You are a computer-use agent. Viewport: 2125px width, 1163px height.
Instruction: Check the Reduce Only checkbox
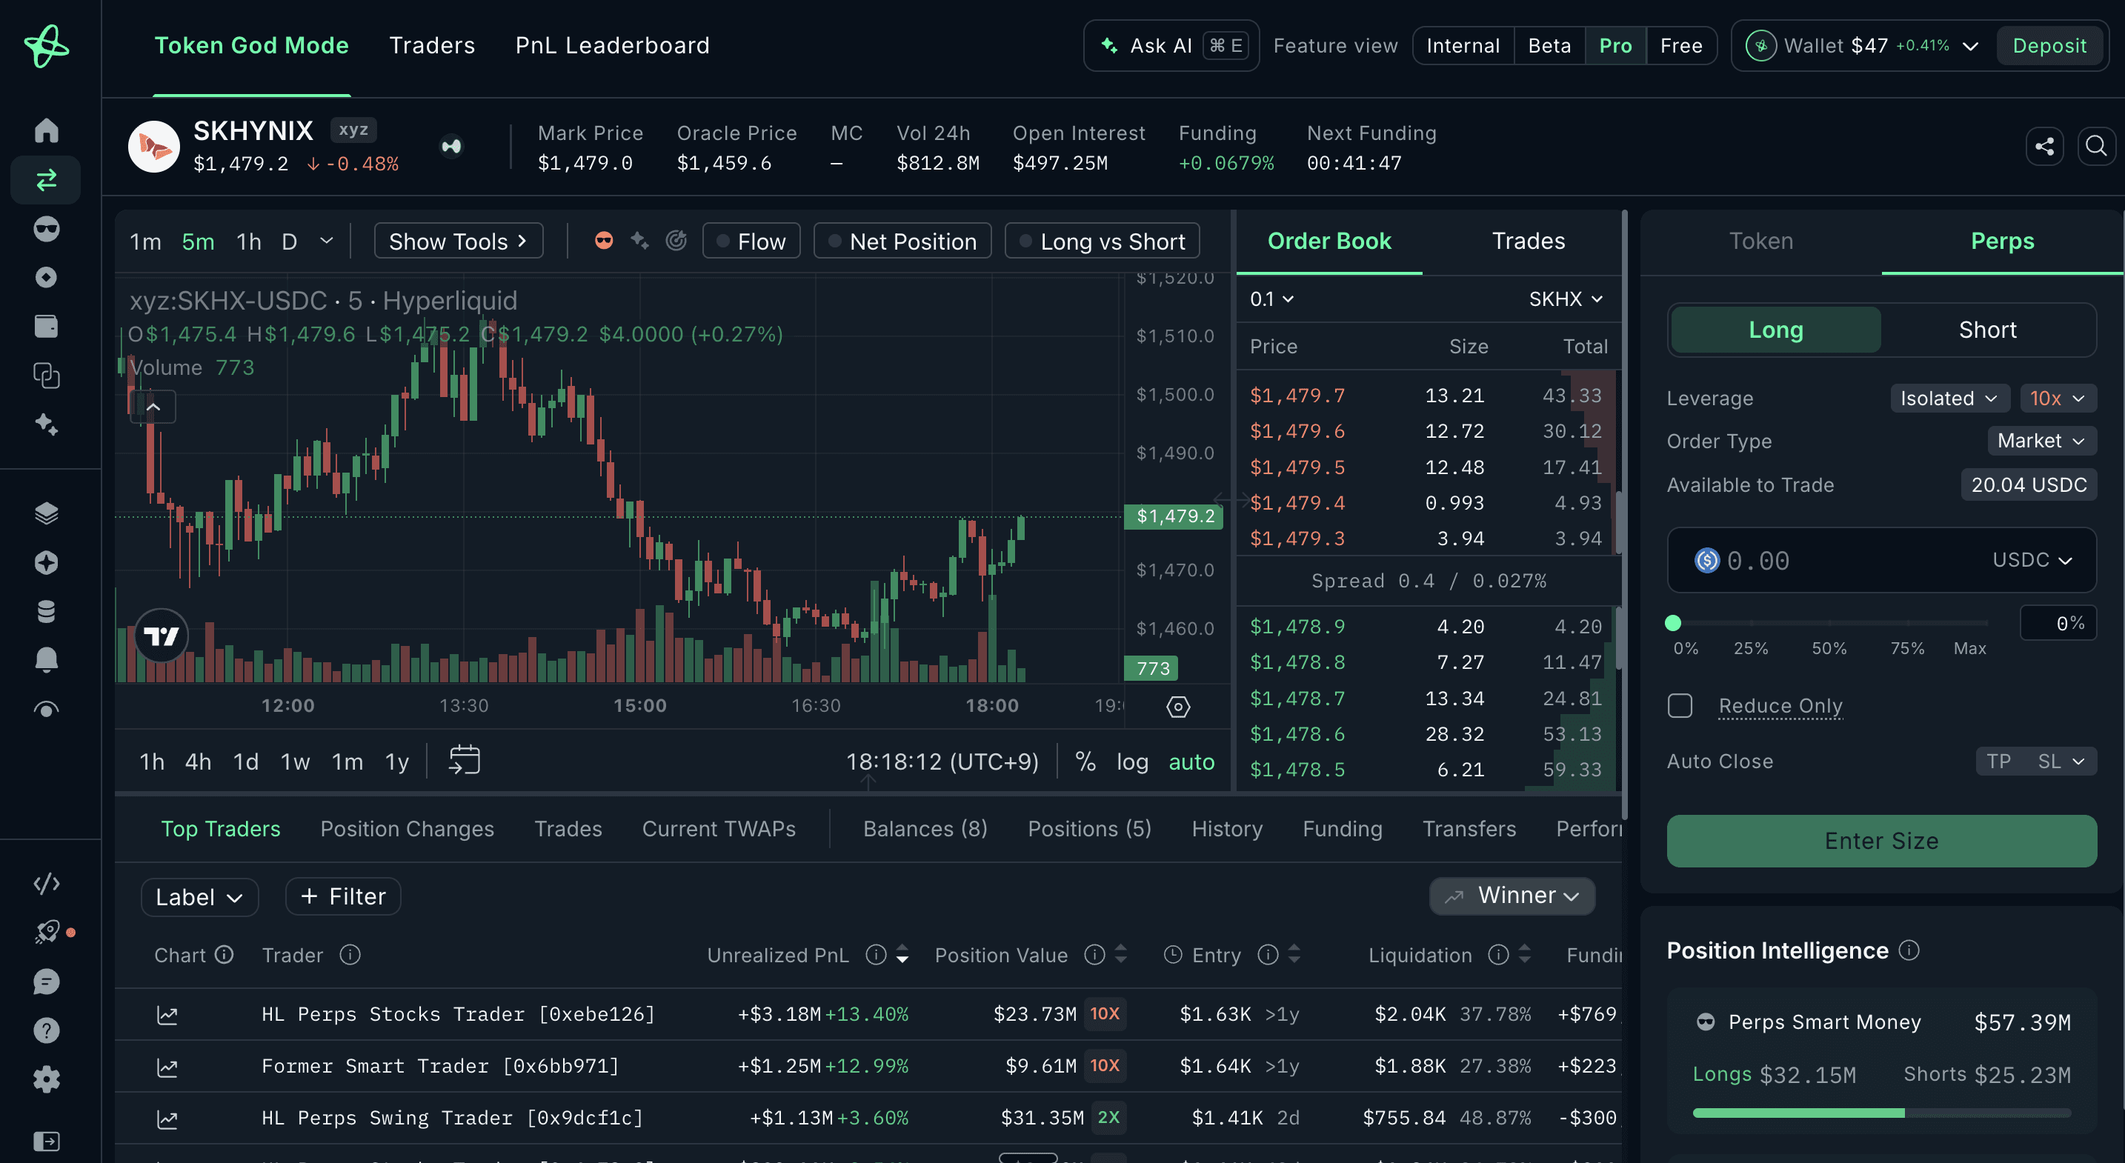(x=1680, y=706)
